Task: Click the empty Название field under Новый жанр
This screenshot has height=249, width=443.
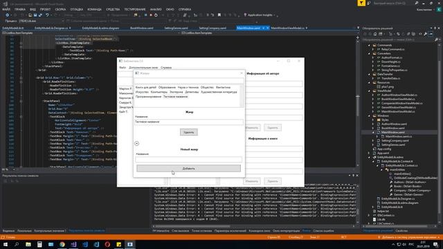Action: [x=189, y=159]
